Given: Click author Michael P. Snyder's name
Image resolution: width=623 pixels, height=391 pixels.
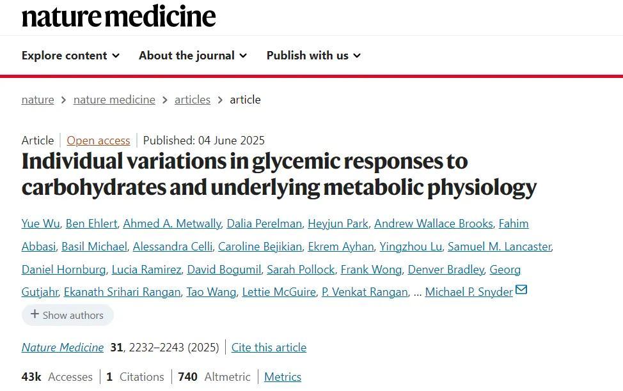Looking at the screenshot, I should pos(468,292).
